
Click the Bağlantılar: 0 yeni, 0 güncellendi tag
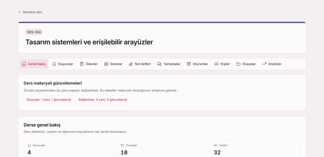click(x=103, y=100)
